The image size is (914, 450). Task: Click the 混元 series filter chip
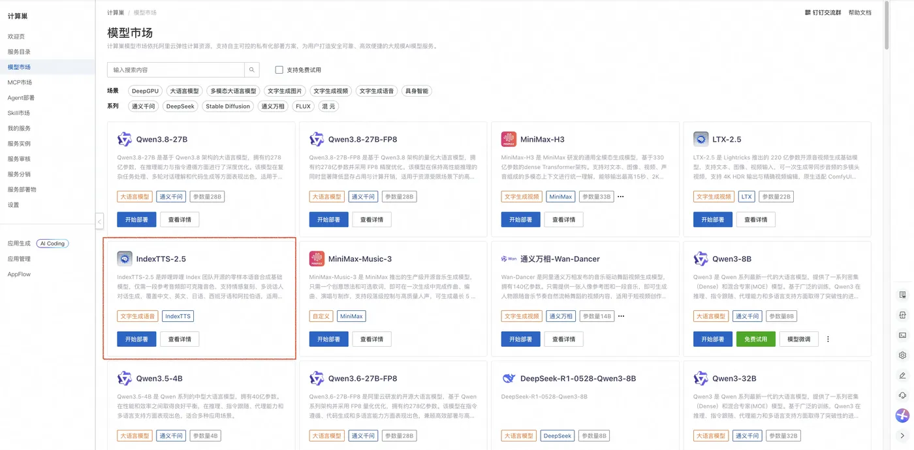click(x=328, y=106)
